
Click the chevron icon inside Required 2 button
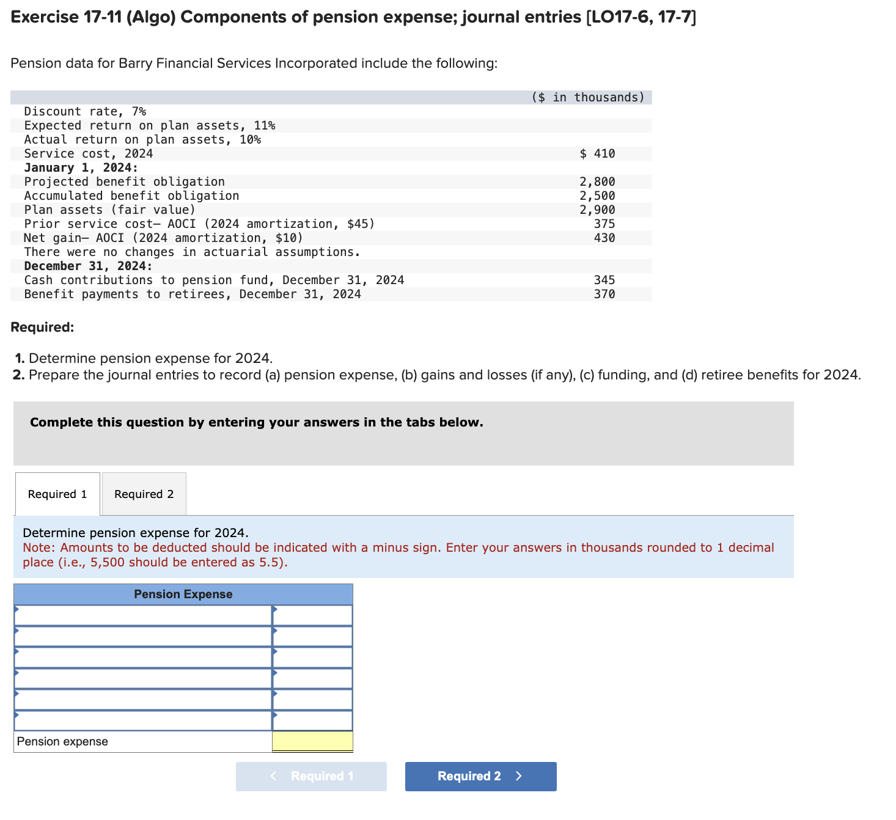[x=519, y=776]
